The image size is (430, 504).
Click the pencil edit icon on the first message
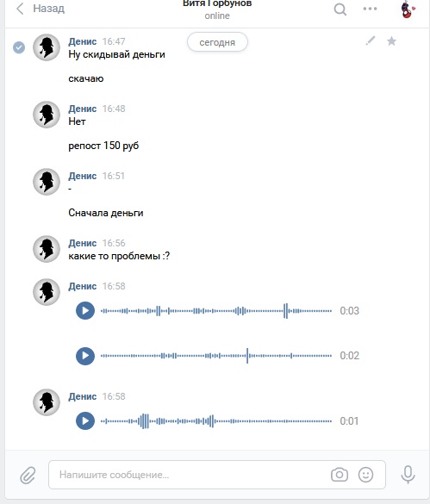[x=371, y=40]
